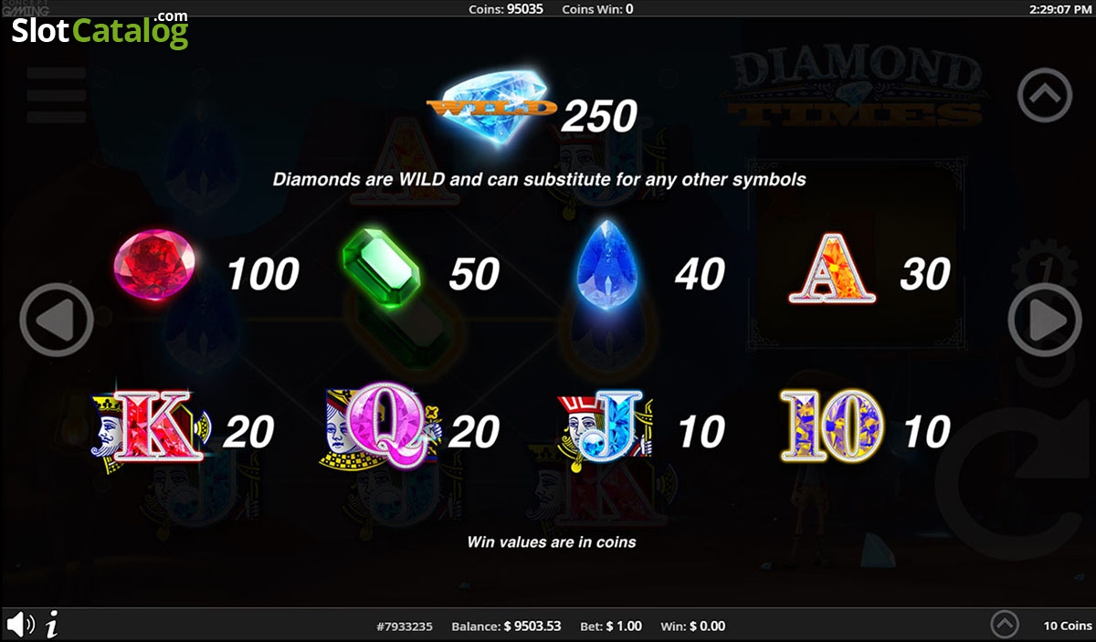Open the SlotCatalog.com logo link
The width and height of the screenshot is (1096, 642).
click(x=99, y=29)
